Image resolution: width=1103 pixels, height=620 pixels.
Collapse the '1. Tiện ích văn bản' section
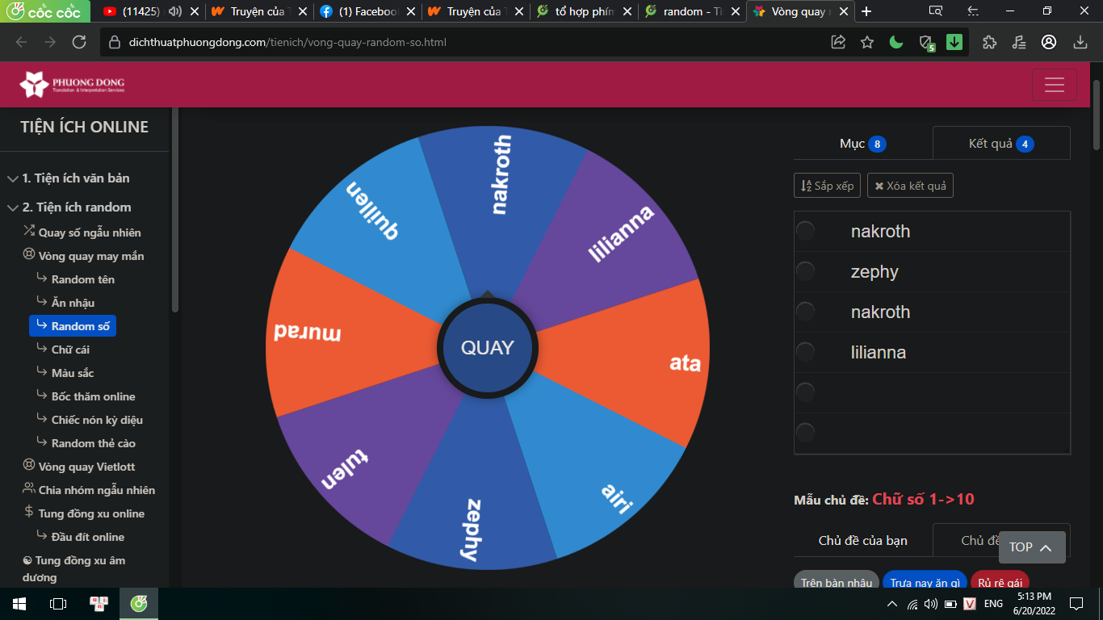(13, 178)
